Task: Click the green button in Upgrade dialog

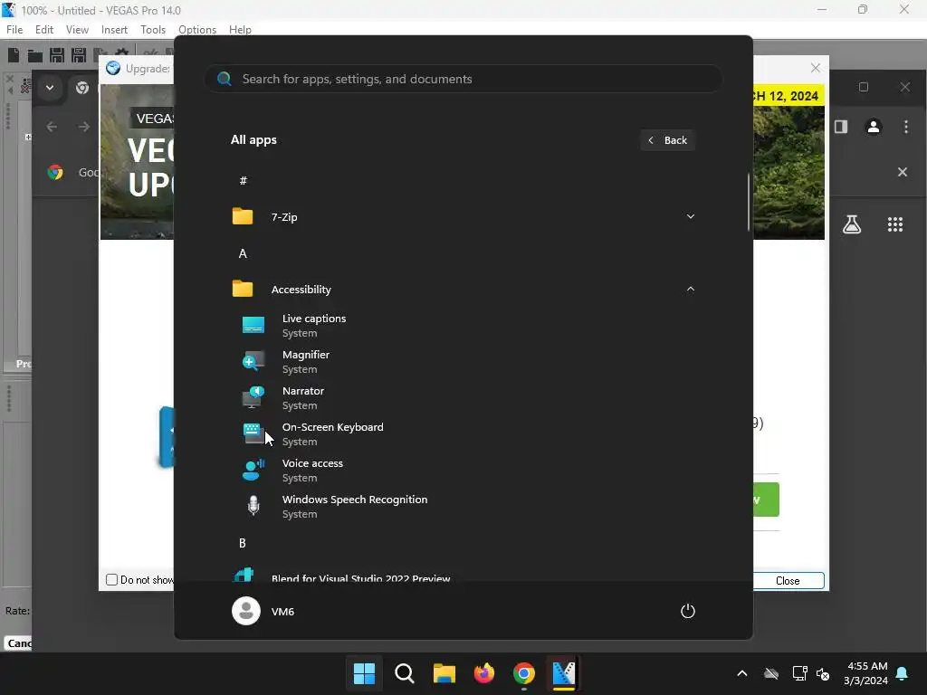Action: point(766,500)
